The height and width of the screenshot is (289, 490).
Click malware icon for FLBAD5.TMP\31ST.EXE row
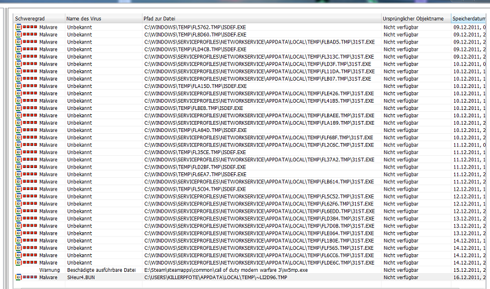18,42
